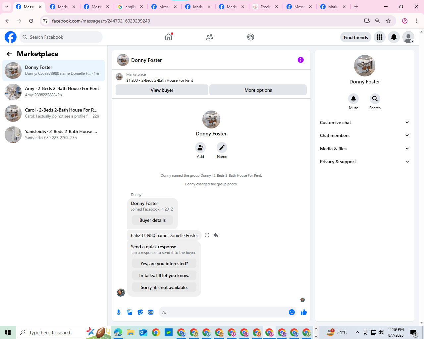Click the browser address bar URL
This screenshot has width=424, height=339.
101,21
